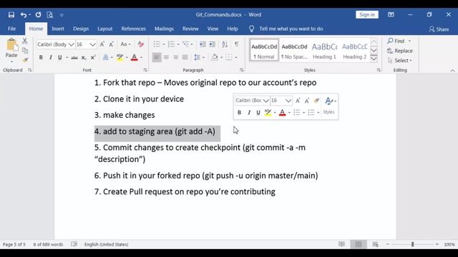Click Format Painter in the floating mini toolbar
Screen dimensions: 458x257
(x=316, y=101)
